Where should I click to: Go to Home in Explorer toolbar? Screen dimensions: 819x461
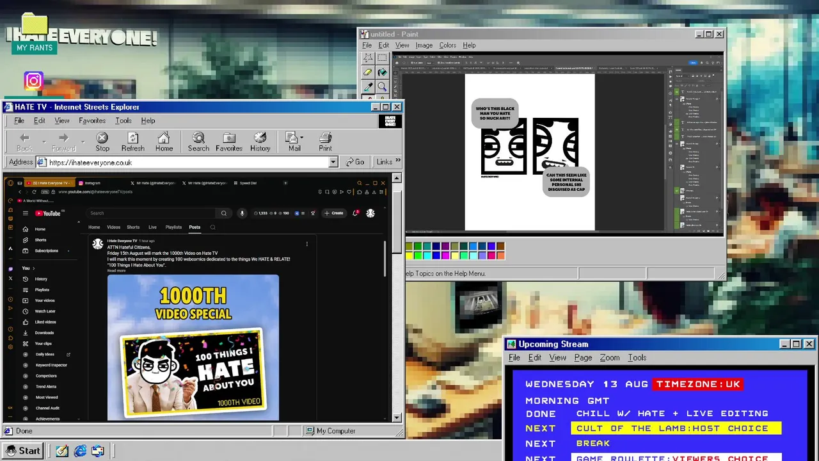(x=164, y=142)
